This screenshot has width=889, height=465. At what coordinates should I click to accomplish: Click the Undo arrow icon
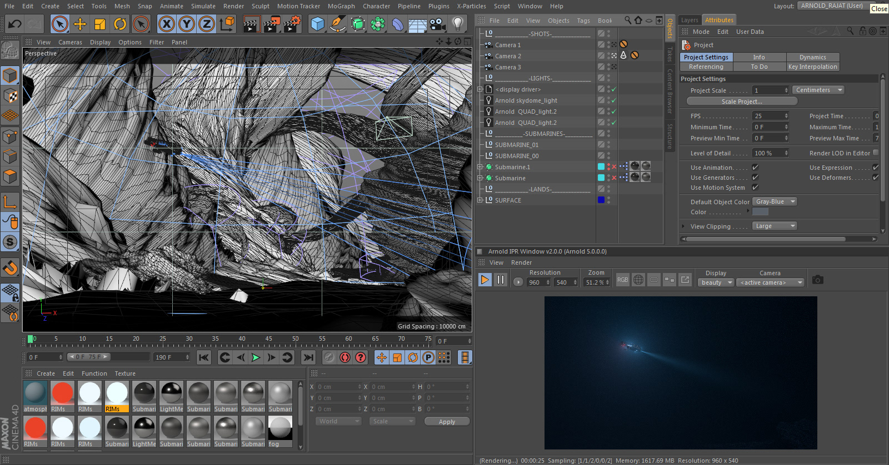(15, 24)
